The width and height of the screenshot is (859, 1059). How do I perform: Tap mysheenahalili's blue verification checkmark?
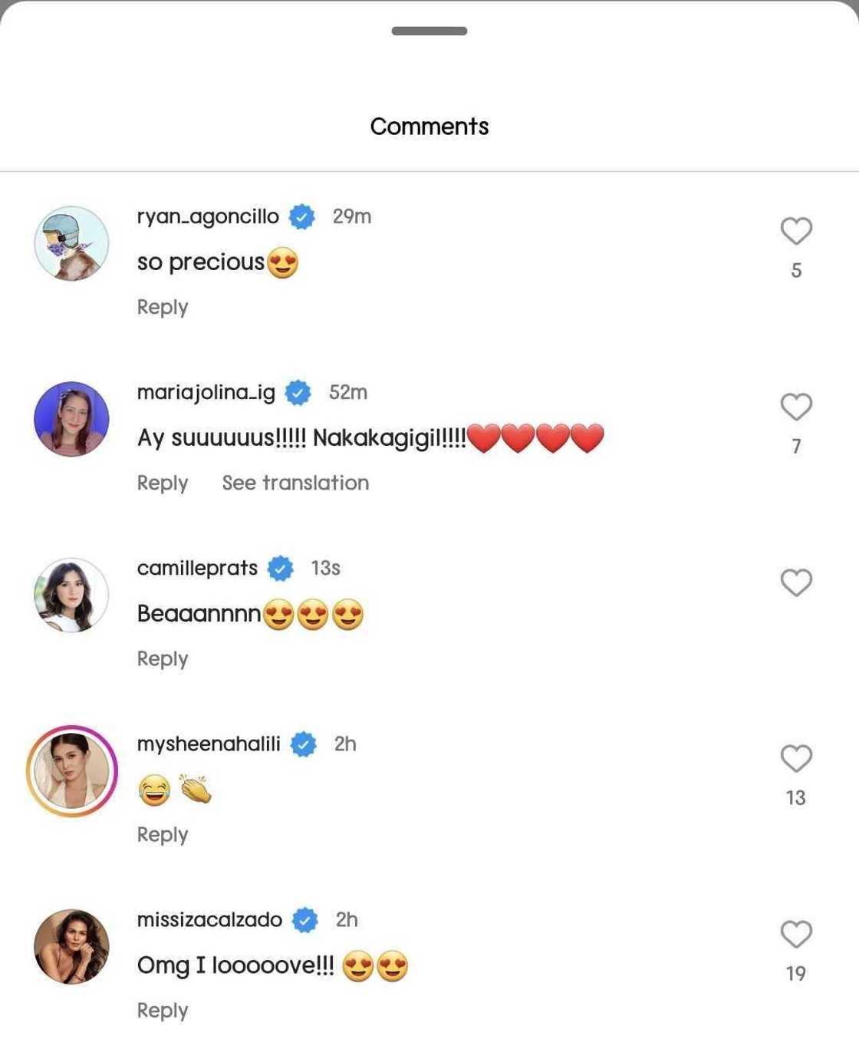[305, 743]
